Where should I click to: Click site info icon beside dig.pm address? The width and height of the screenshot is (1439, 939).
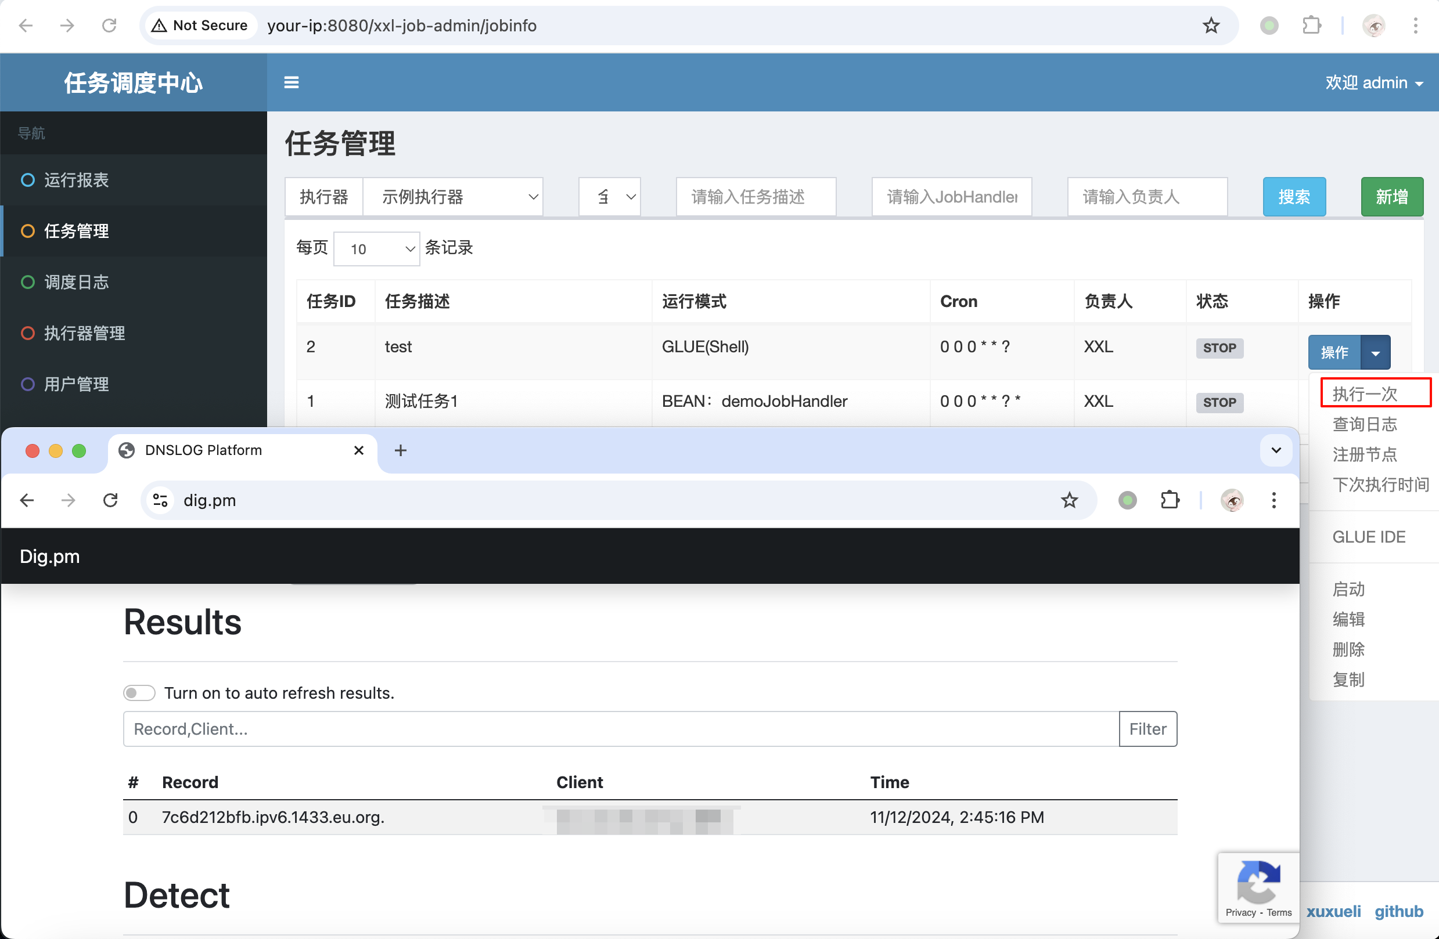point(160,500)
